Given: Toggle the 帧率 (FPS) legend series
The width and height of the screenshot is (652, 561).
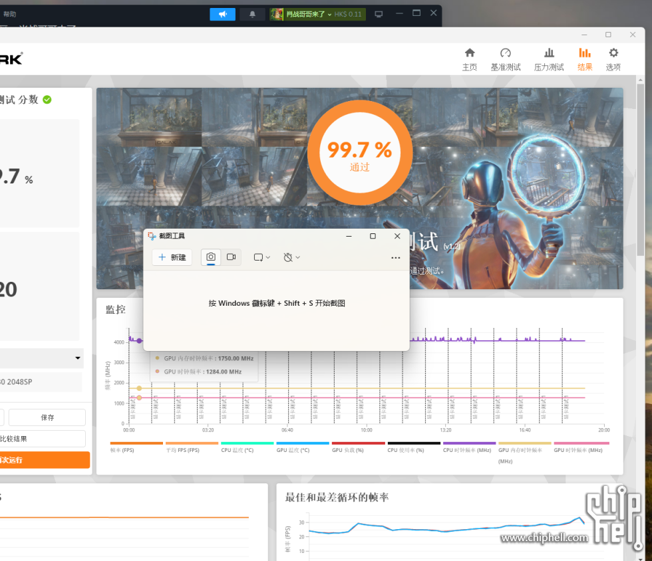Looking at the screenshot, I should coord(136,447).
